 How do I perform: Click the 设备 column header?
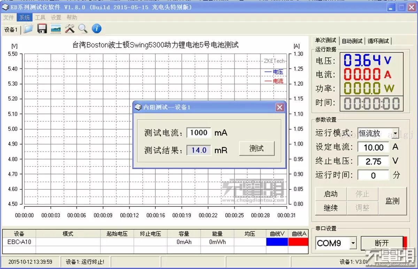(x=19, y=234)
